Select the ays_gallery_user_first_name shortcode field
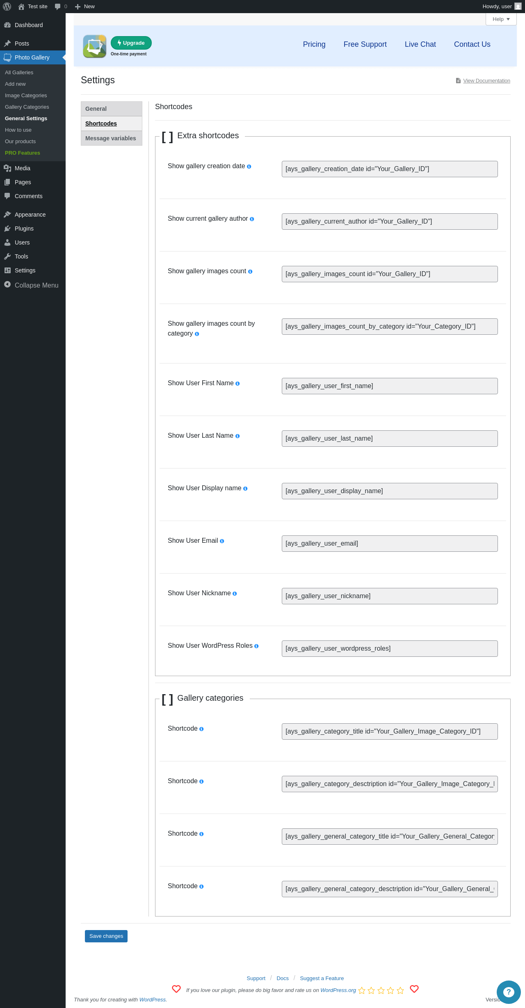 pos(390,386)
